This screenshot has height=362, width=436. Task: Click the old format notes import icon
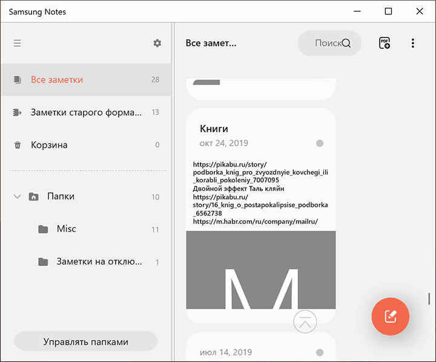17,113
